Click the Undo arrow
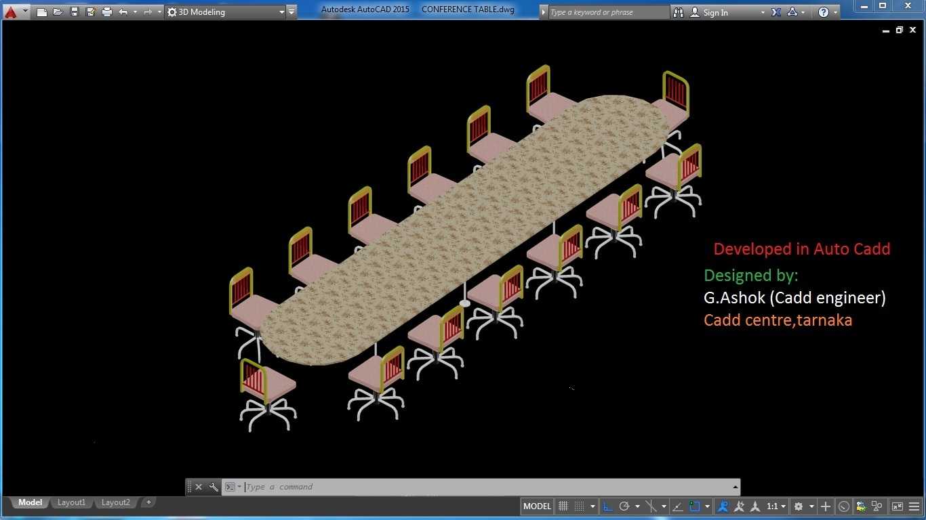926x520 pixels. [x=123, y=12]
